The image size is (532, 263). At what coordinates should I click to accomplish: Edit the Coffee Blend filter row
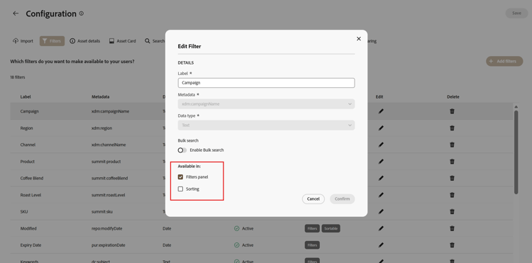click(381, 178)
